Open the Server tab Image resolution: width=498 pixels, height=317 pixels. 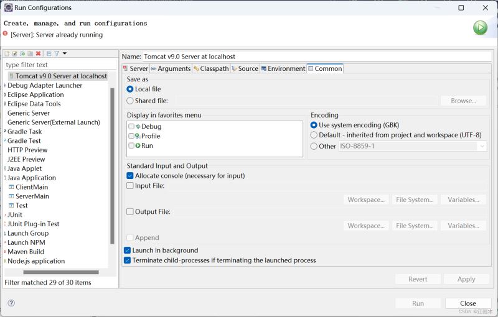(136, 68)
